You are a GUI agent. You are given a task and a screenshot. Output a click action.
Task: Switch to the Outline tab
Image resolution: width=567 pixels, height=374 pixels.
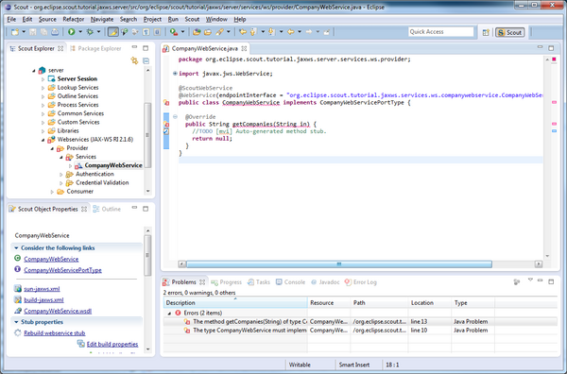pos(107,209)
